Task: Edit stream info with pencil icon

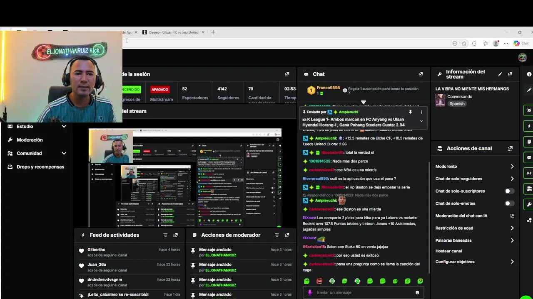Action: click(500, 74)
